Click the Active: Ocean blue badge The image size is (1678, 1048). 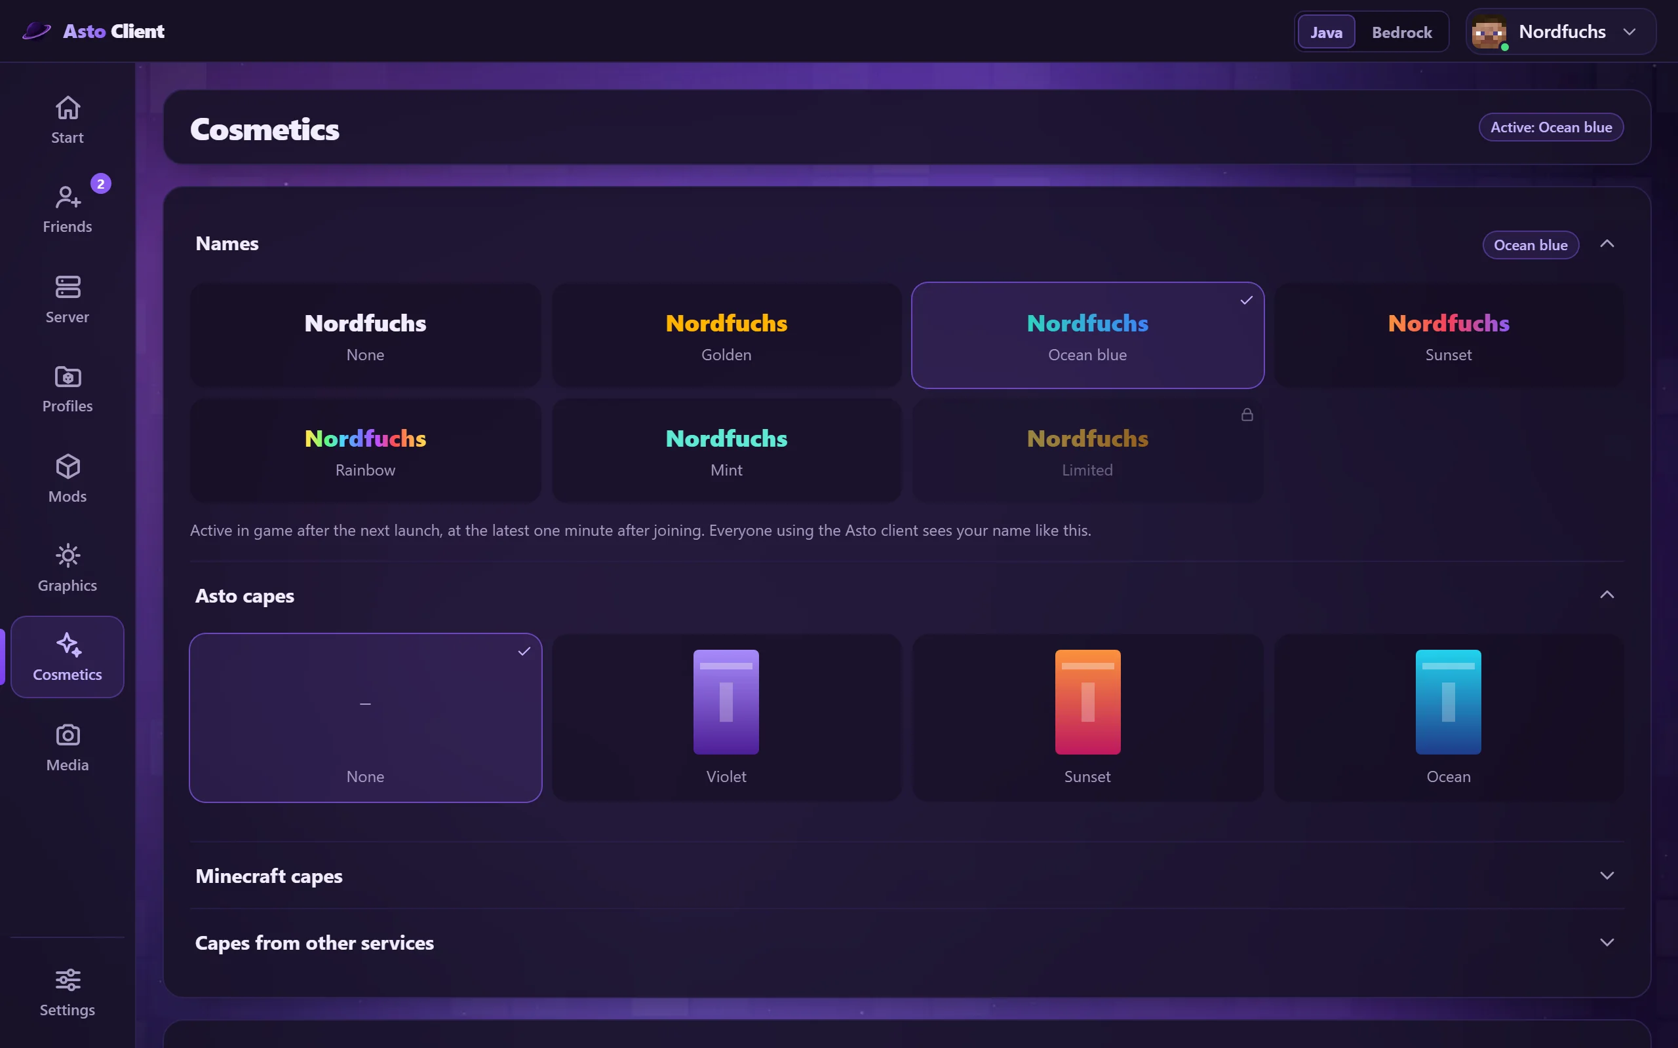click(x=1551, y=128)
